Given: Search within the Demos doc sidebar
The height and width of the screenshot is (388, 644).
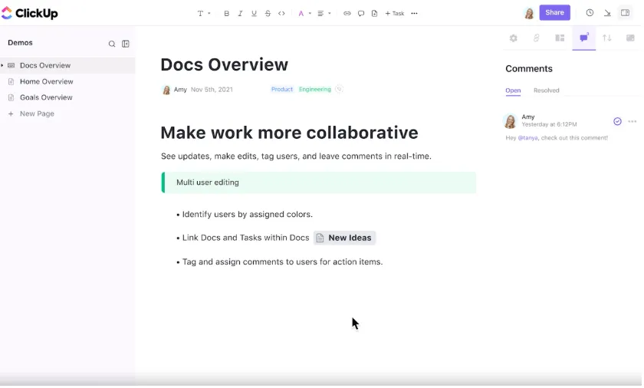Looking at the screenshot, I should point(112,44).
